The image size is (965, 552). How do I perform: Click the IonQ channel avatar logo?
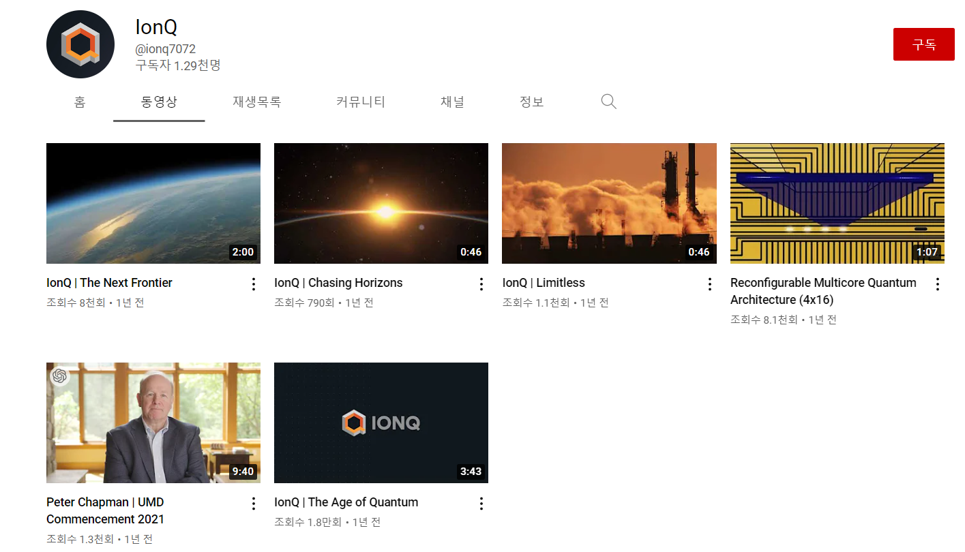point(80,44)
